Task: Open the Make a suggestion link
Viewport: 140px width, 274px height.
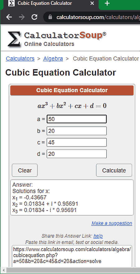Action: (x=112, y=223)
